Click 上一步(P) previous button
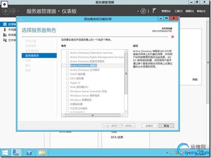Viewport: 211px width, 158px height. [x=111, y=126]
